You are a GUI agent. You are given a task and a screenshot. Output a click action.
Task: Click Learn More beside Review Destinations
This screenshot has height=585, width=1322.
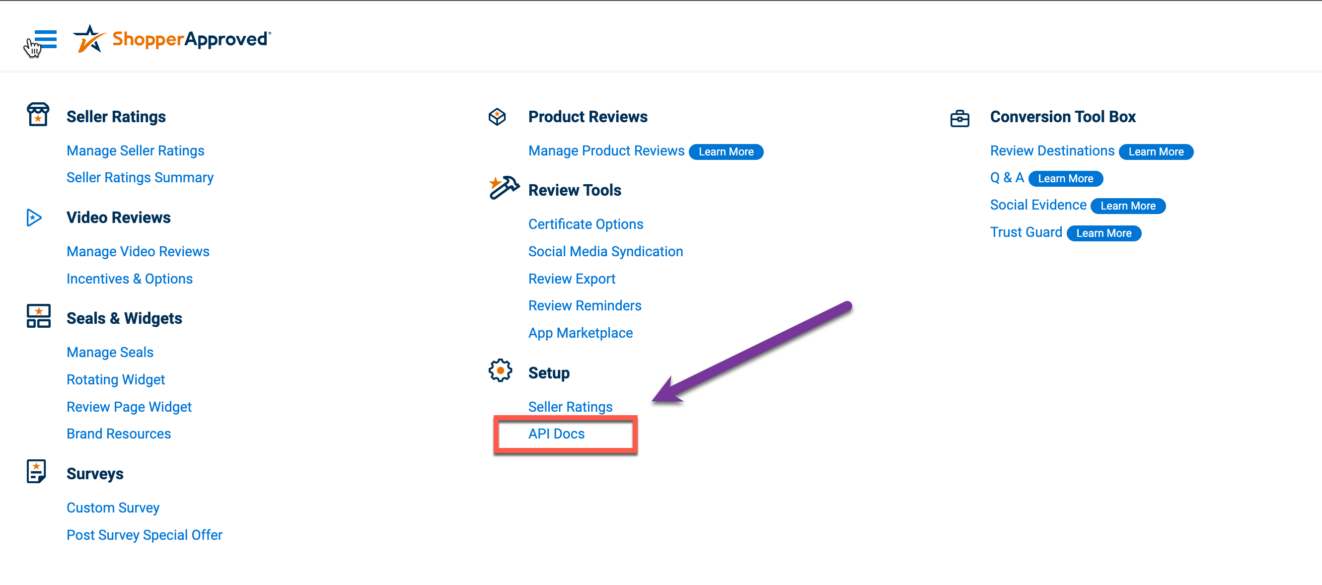[x=1156, y=152]
